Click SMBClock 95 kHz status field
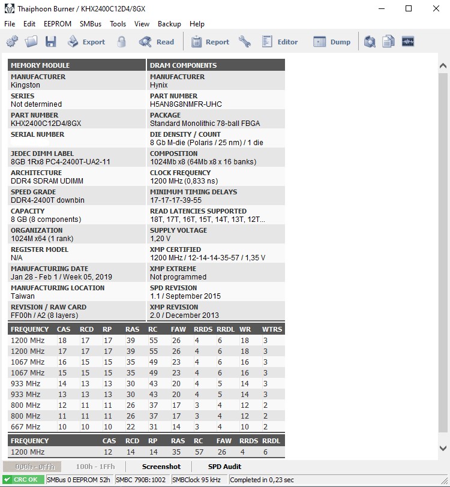 coord(199,480)
